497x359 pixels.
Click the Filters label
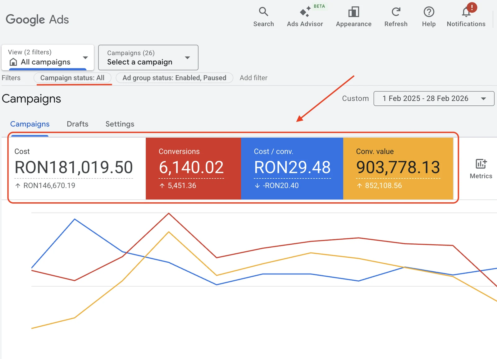tap(11, 78)
